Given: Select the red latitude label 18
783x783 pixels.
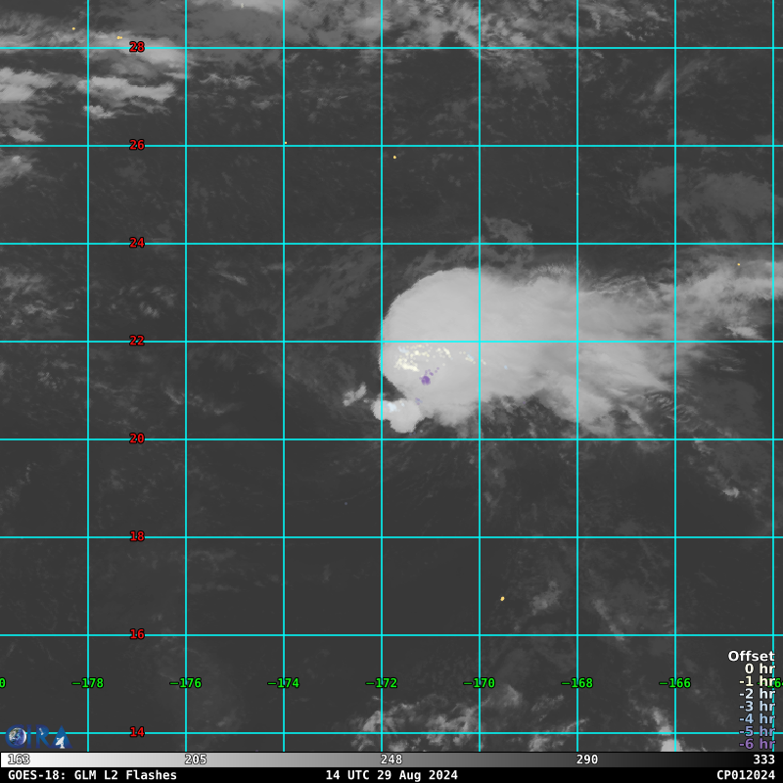Looking at the screenshot, I should point(137,536).
